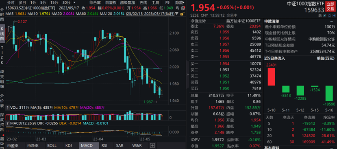Open the chart settings gear icon
337x149 pixels.
point(183,8)
